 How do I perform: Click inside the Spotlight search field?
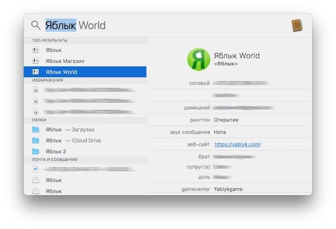[167, 25]
